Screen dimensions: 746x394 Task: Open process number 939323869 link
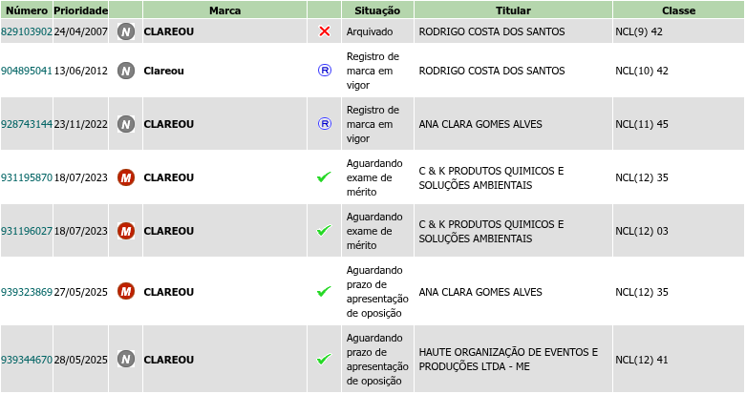tap(27, 291)
